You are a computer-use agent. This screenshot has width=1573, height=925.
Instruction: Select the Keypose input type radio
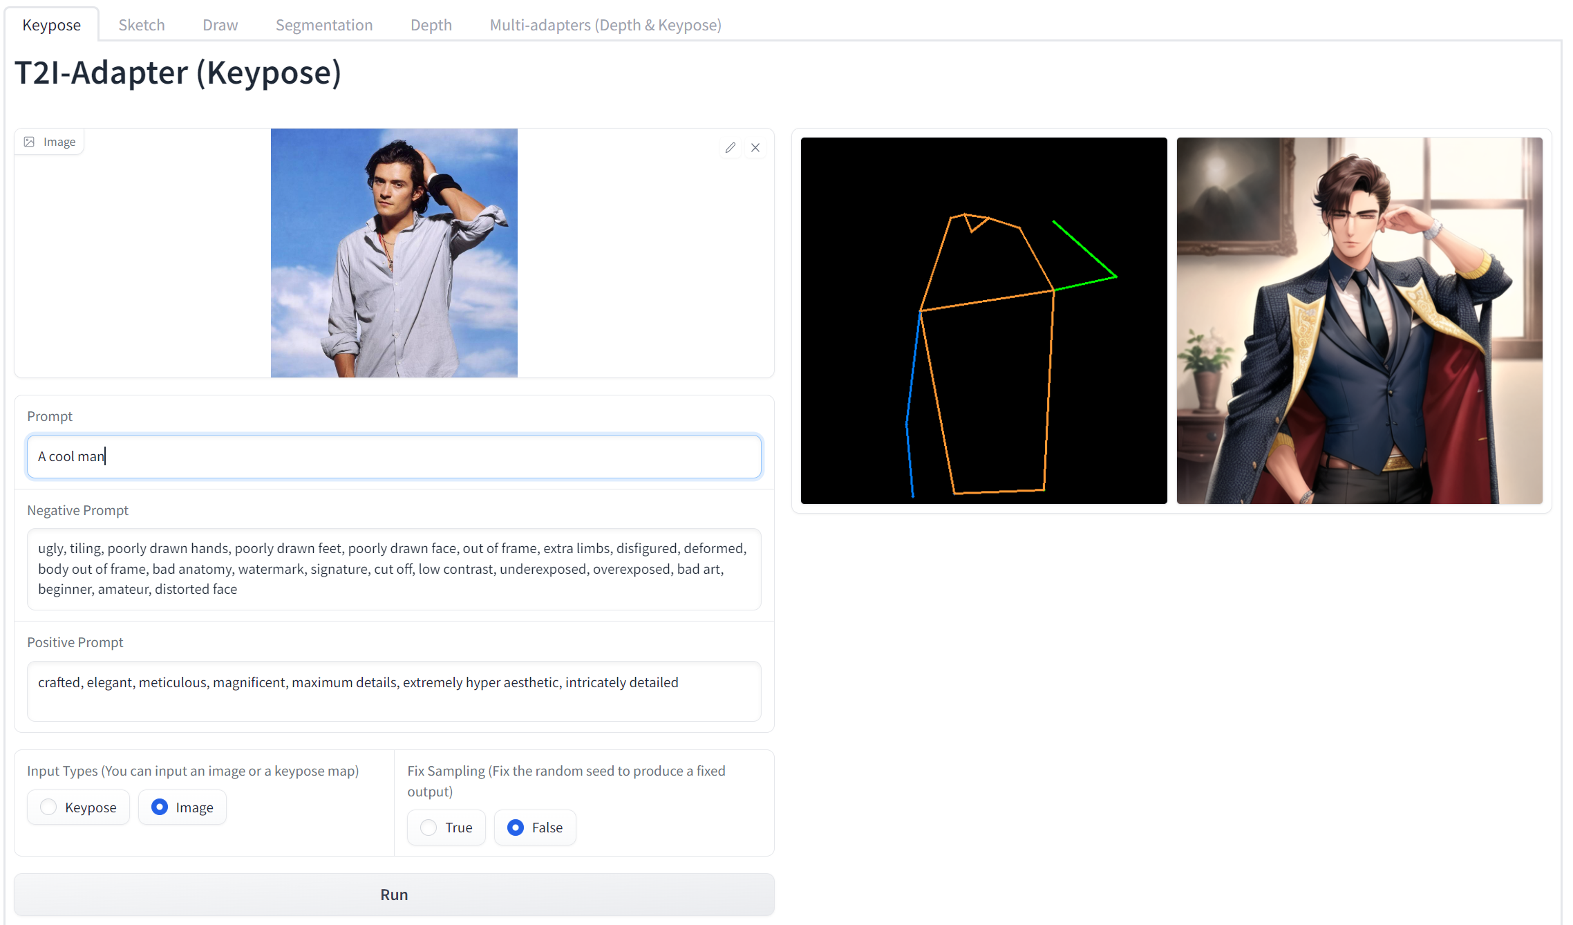point(48,807)
